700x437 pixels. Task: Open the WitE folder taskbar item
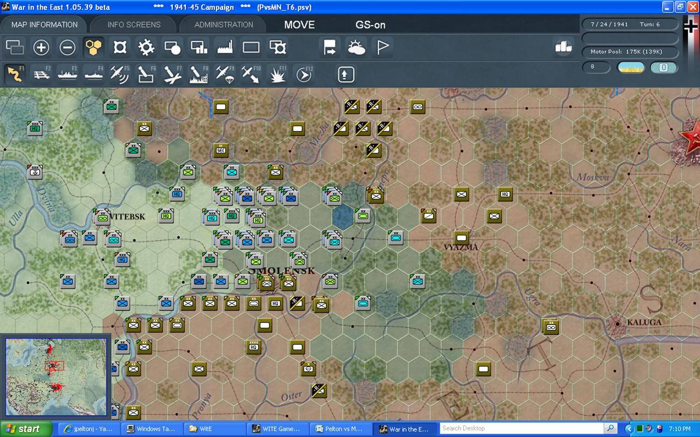[x=214, y=429]
